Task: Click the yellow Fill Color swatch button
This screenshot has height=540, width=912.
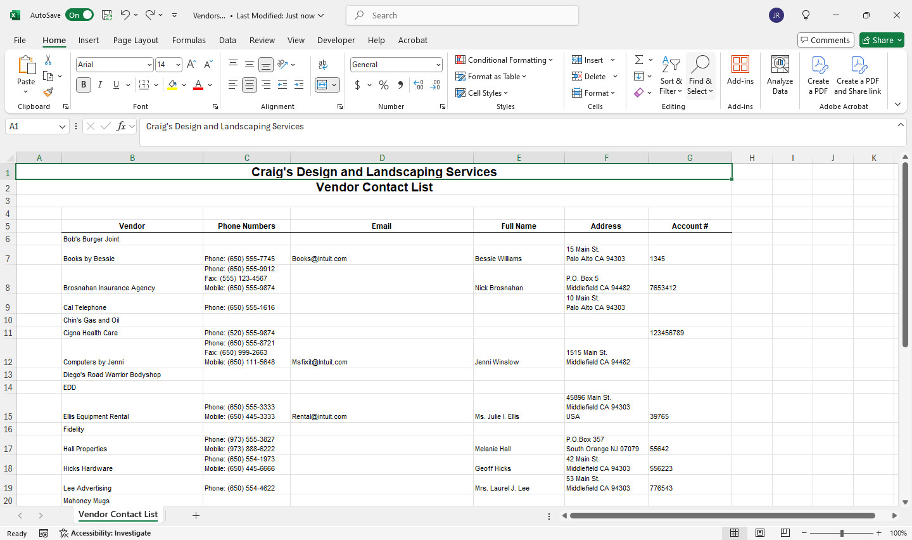Action: tap(172, 85)
